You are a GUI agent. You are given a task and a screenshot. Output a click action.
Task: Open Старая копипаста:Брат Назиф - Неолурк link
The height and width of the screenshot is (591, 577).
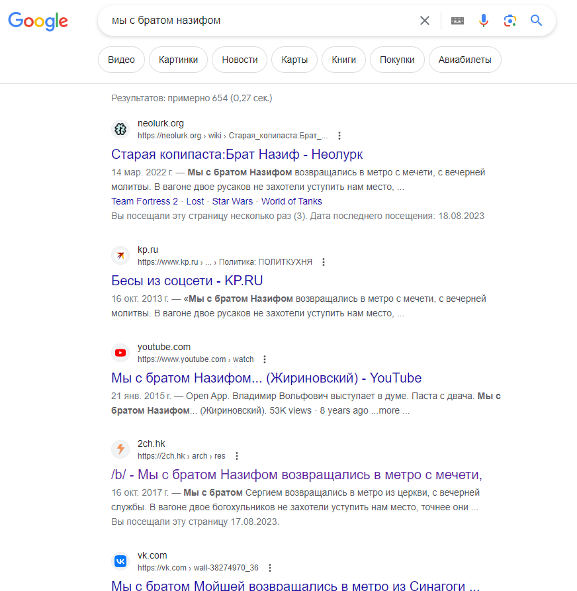237,154
